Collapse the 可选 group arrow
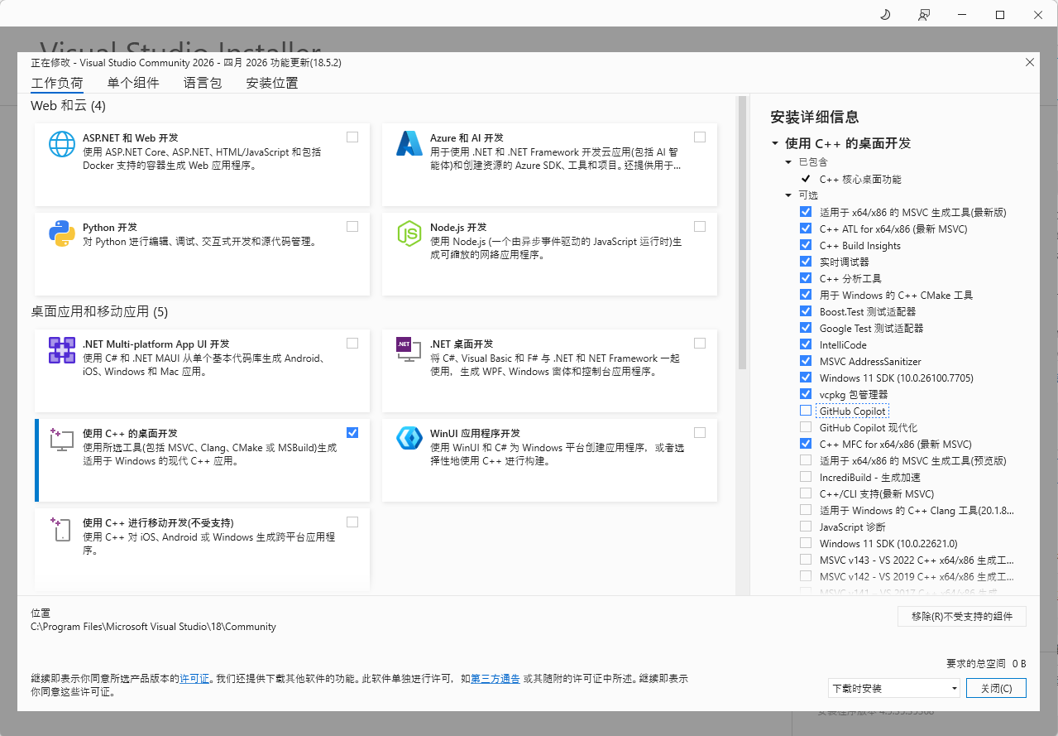Image resolution: width=1058 pixels, height=736 pixels. tap(788, 195)
